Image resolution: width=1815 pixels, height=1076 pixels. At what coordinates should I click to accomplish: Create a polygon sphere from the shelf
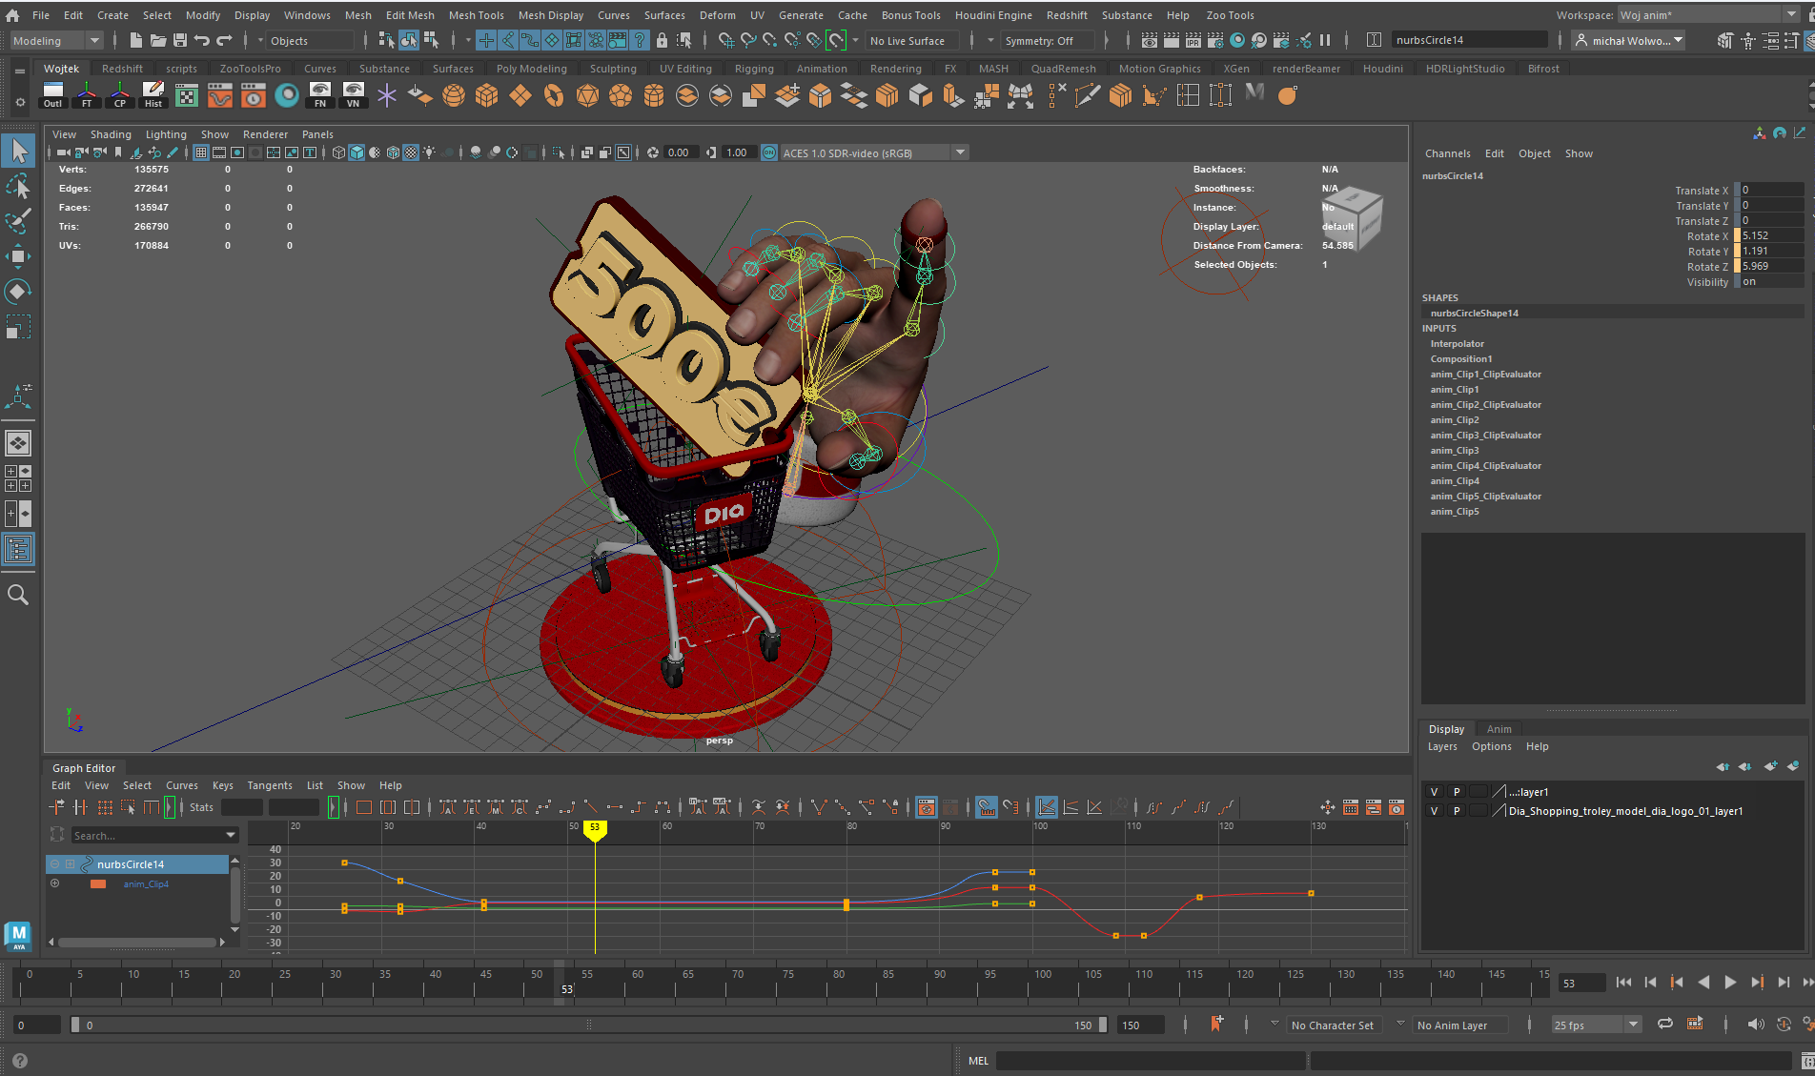[454, 95]
